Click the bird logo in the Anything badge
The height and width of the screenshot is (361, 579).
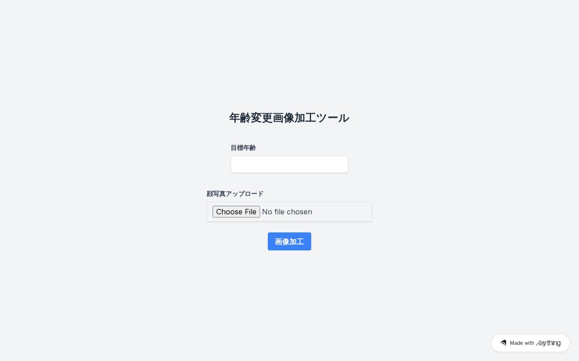[503, 343]
